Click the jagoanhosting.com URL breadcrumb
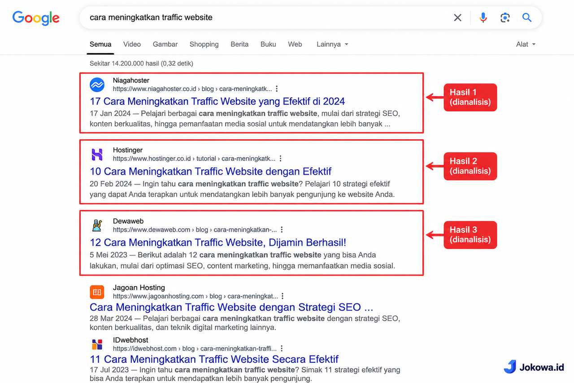The image size is (574, 383). coord(196,296)
